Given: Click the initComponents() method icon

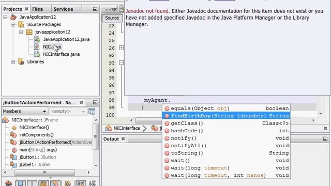Looking at the screenshot, I should (x=13, y=134).
